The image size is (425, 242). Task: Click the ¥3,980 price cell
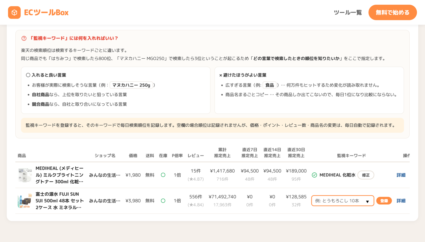tap(133, 201)
